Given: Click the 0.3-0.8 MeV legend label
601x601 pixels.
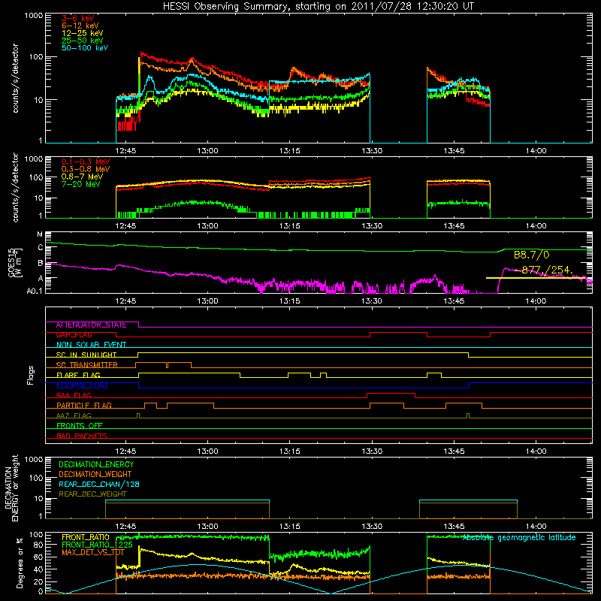Looking at the screenshot, I should (x=86, y=169).
